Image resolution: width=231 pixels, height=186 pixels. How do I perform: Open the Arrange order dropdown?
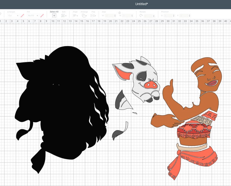(84, 15)
